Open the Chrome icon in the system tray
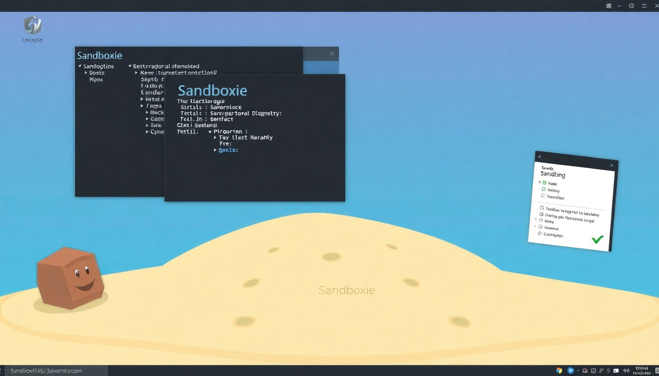The height and width of the screenshot is (376, 659). [x=559, y=371]
